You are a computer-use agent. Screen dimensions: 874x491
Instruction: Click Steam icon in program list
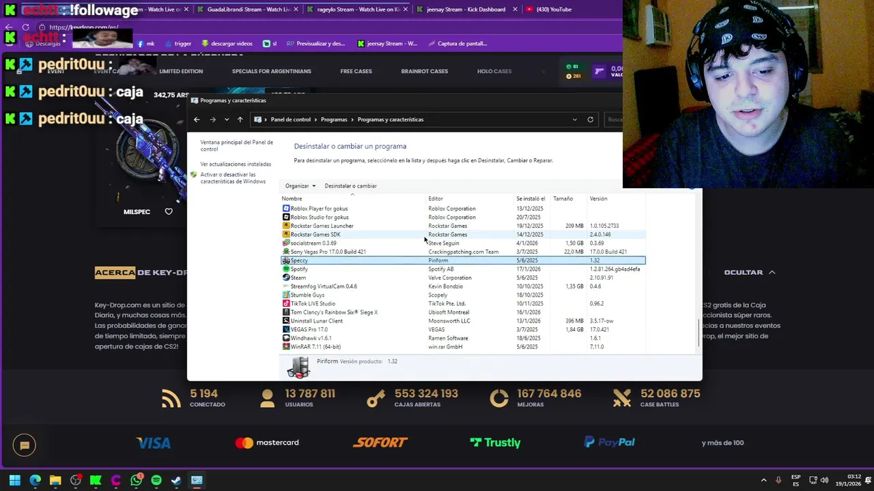coord(286,278)
